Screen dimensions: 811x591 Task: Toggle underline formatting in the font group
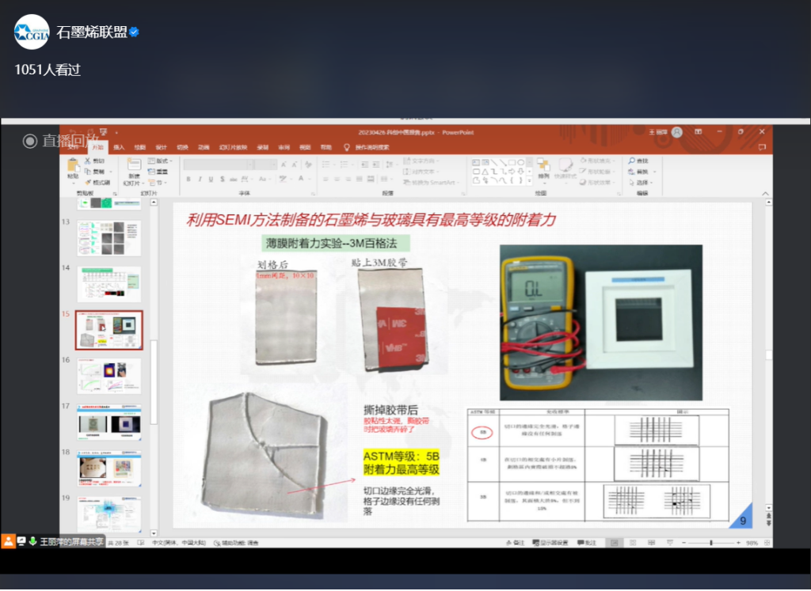(211, 178)
